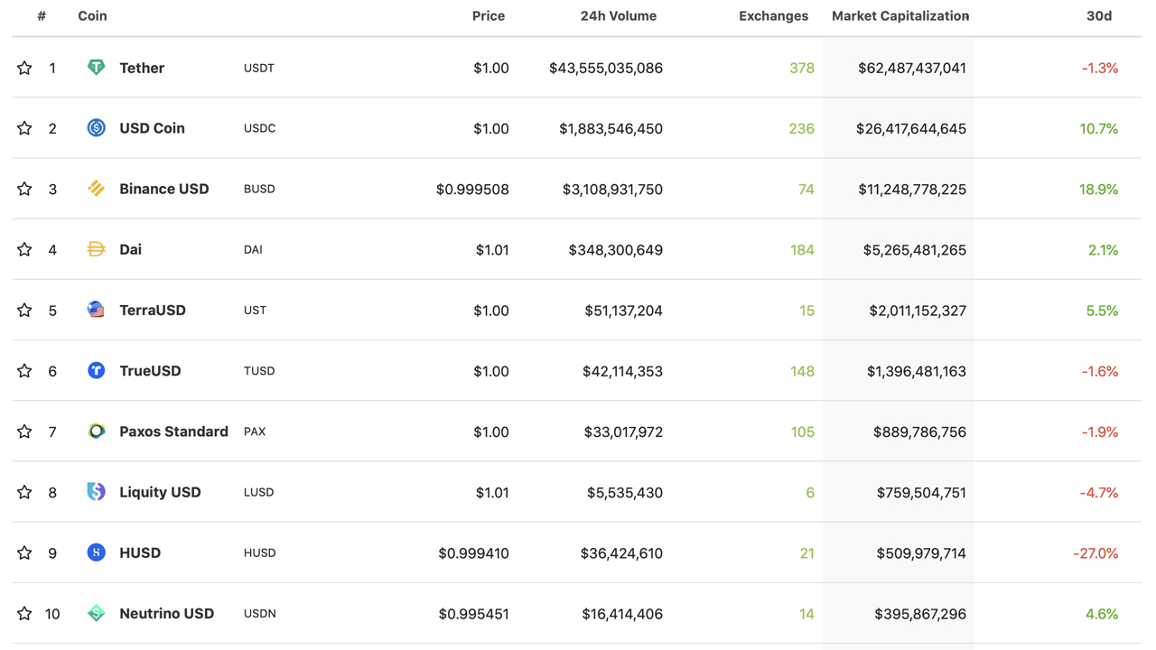The width and height of the screenshot is (1156, 650).
Task: Click Tether's 378 exchanges count
Action: [x=802, y=68]
